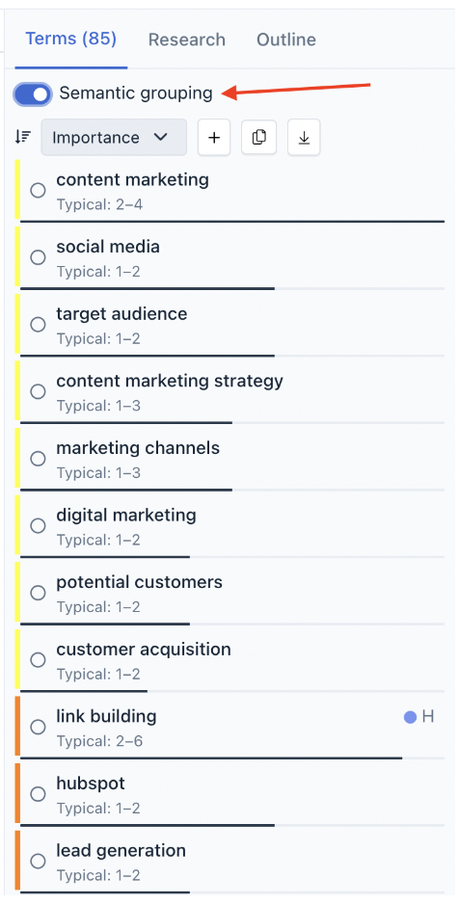Click the blue dot beside link building
This screenshot has height=904, width=459.
pos(410,717)
